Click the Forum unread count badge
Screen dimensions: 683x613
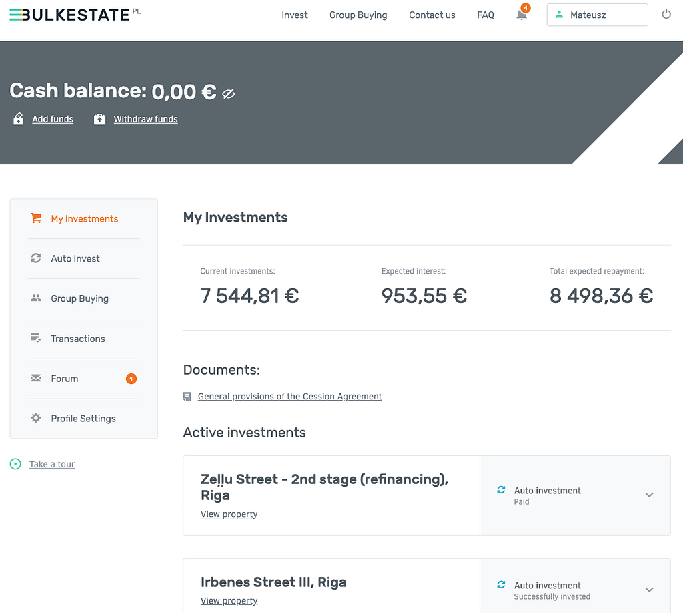pos(131,379)
